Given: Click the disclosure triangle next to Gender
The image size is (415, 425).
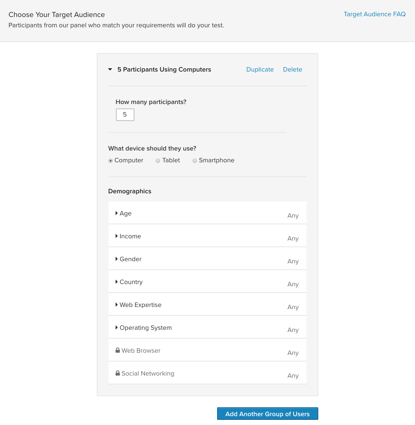Looking at the screenshot, I should pyautogui.click(x=117, y=259).
